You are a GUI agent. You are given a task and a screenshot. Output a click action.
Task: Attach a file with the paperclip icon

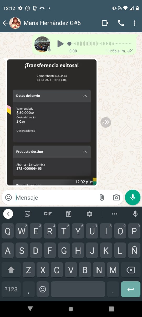coord(102,197)
